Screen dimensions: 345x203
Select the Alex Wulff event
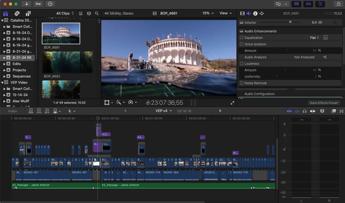21,101
